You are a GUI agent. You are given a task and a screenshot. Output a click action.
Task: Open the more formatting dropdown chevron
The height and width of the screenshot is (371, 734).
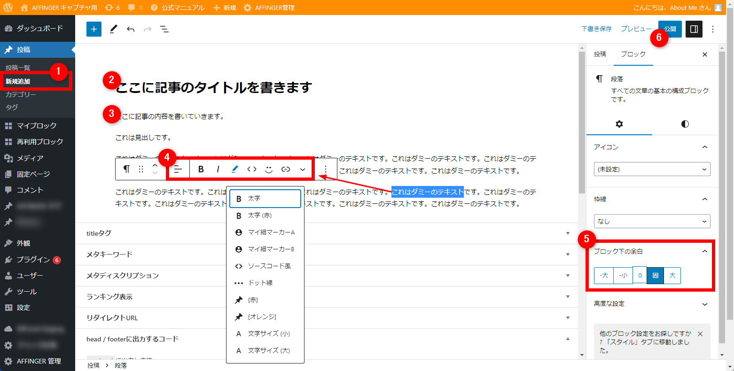[x=303, y=169]
